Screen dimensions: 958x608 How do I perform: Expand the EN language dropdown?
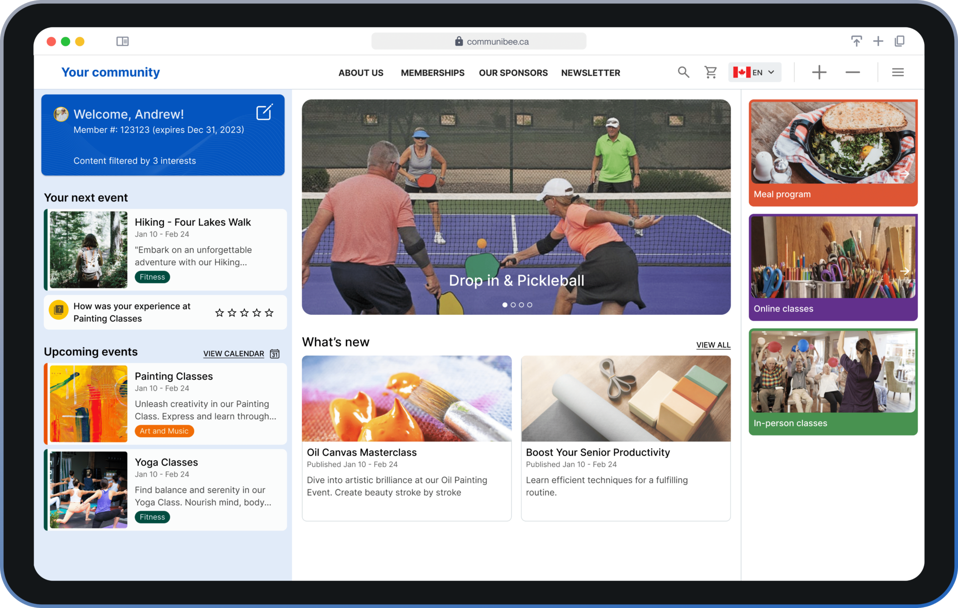(755, 72)
